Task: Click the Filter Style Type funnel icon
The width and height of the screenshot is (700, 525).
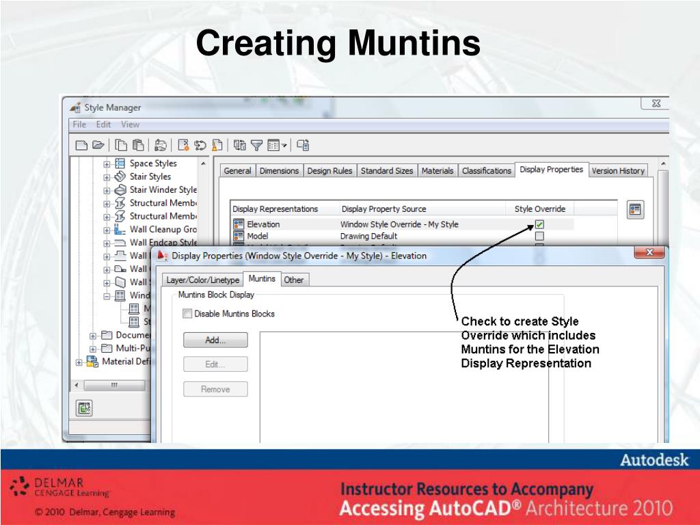Action: point(256,145)
